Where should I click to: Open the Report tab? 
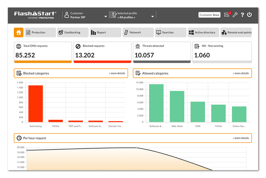105,32
